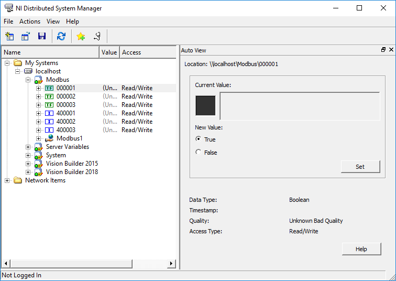Close the Auto View panel
396x281 pixels.
[x=391, y=50]
